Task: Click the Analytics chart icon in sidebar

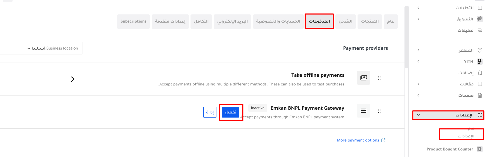Action: 480,8
